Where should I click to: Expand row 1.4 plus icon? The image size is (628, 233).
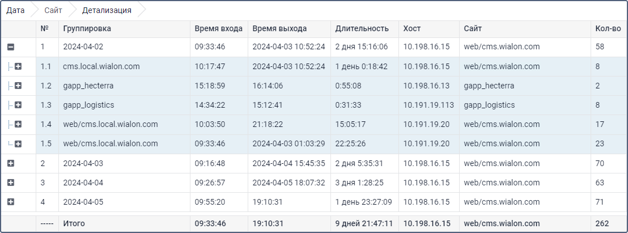pos(18,125)
